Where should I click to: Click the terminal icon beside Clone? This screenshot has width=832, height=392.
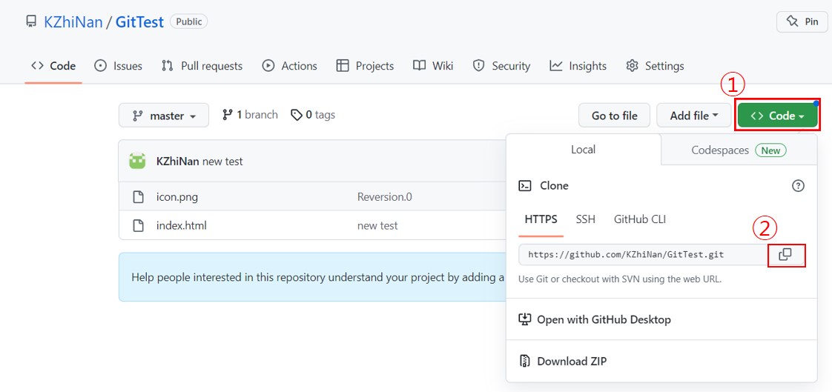tap(524, 186)
